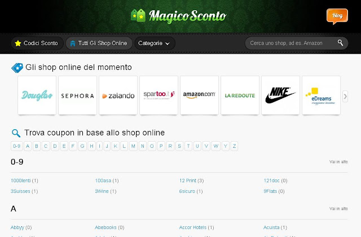
Task: Click Vai in alto beside 0-9 heading
Action: point(338,162)
